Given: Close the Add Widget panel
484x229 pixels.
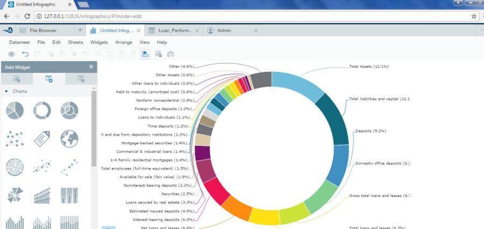Looking at the screenshot, I should pyautogui.click(x=91, y=67).
